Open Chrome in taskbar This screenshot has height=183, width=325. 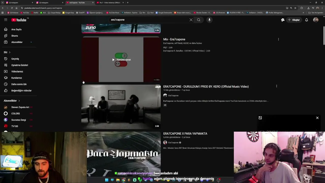pyautogui.click(x=123, y=180)
